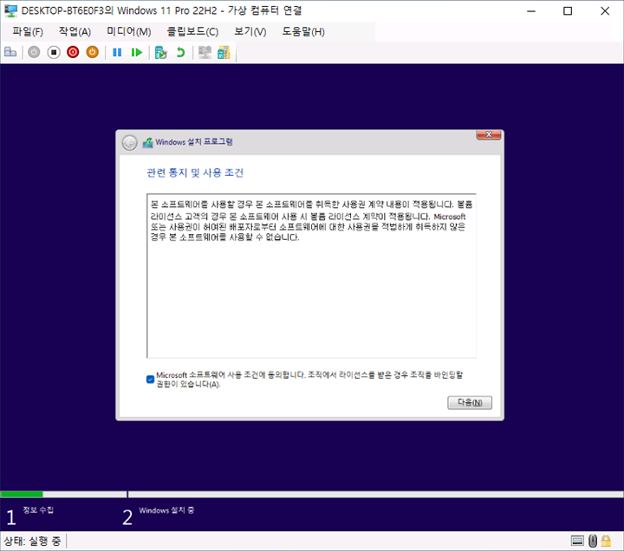
Task: Click the 'Windows 설치 중' step label
Action: (x=166, y=510)
